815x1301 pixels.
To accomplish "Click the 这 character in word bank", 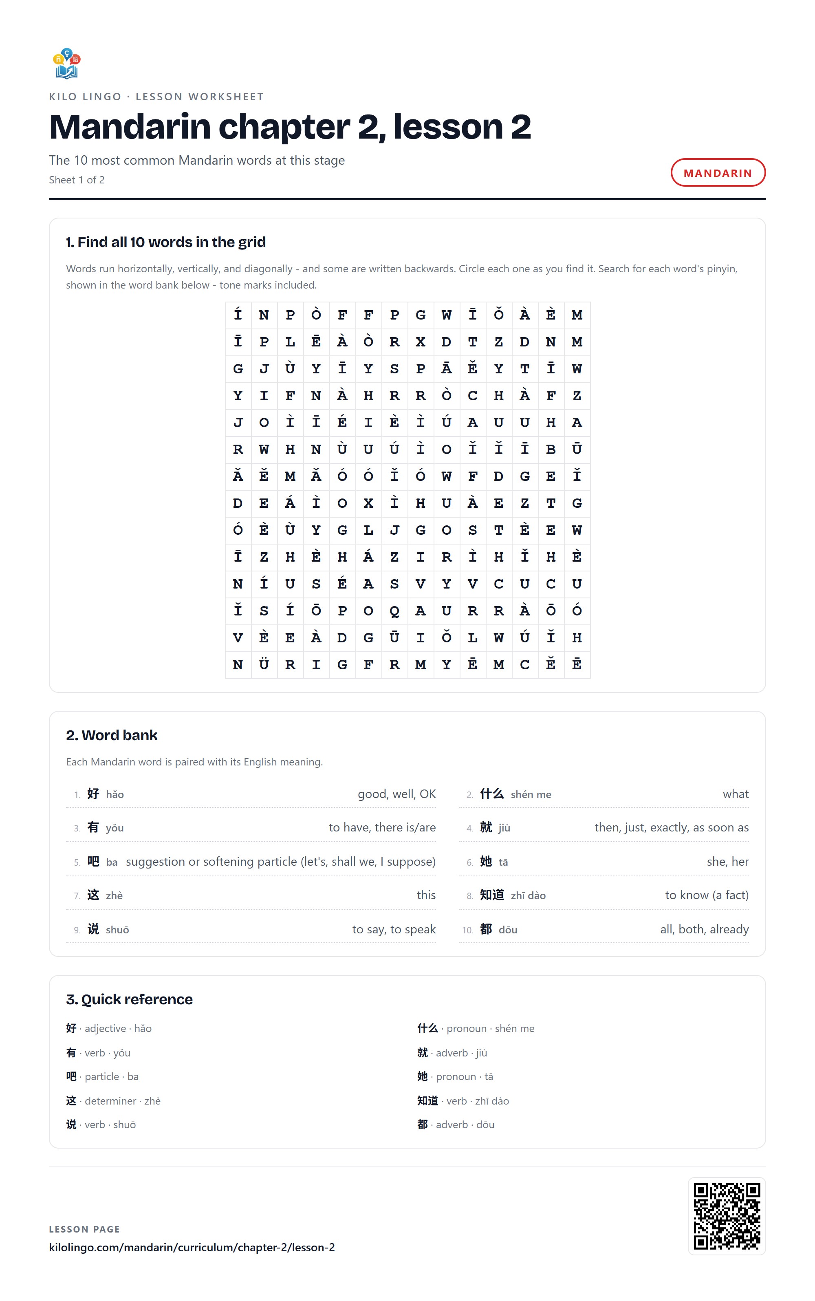I will click(x=93, y=895).
